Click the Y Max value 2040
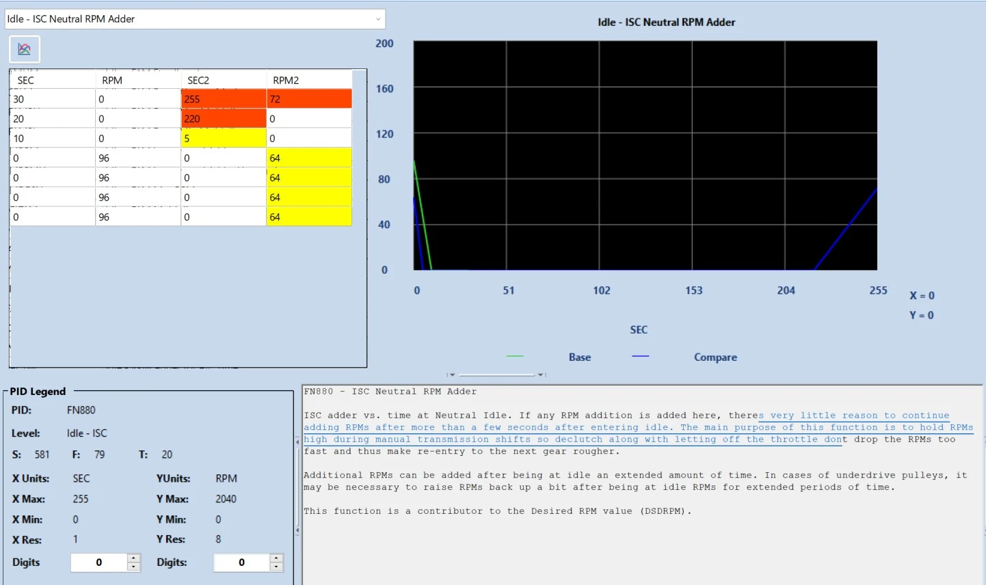This screenshot has width=986, height=585. tap(226, 499)
